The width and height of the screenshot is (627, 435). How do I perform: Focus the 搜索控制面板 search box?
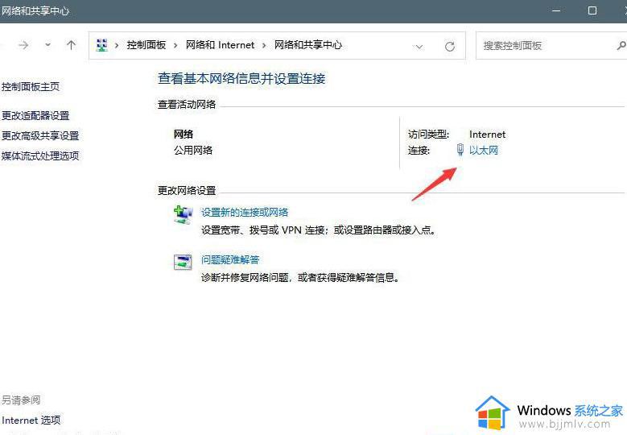[551, 46]
